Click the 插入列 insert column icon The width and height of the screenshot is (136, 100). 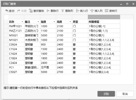pos(92,11)
